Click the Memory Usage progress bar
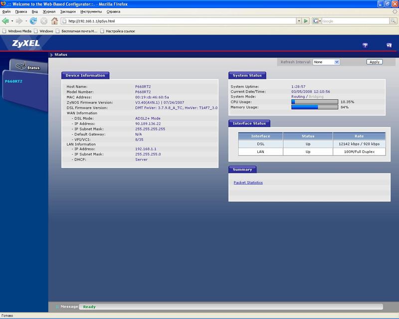This screenshot has height=319, width=399. 315,107
